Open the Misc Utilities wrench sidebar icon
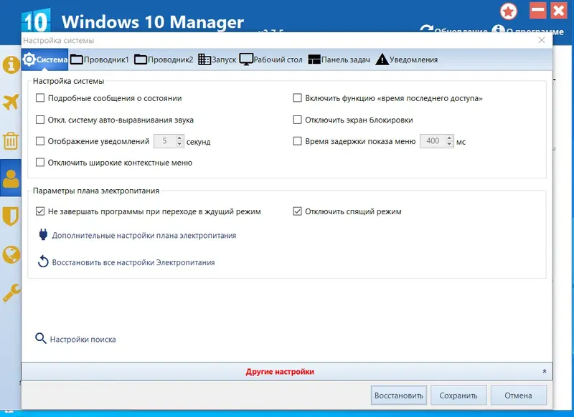This screenshot has width=574, height=417. click(x=11, y=292)
